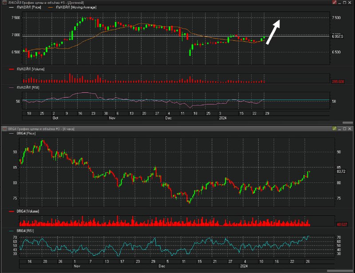
Task: Maximize the BRG4 chart window
Action: pyautogui.click(x=344, y=128)
